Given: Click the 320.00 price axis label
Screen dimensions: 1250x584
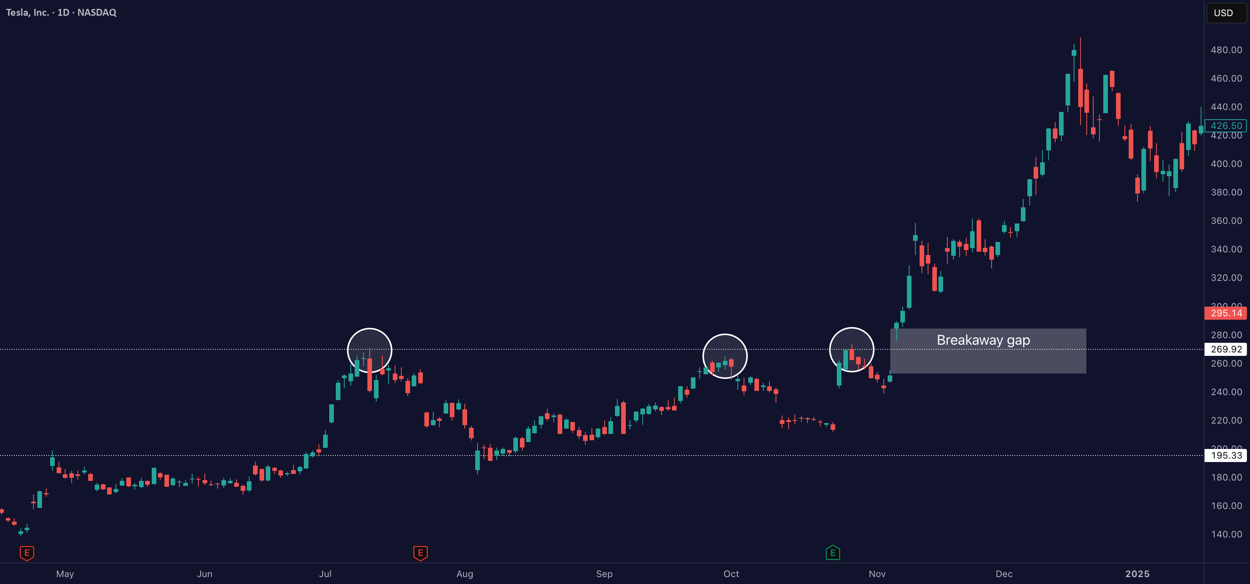Looking at the screenshot, I should 1226,278.
